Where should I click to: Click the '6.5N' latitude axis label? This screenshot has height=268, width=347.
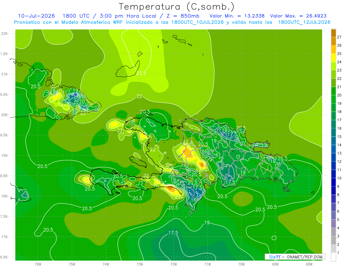[x=4, y=257]
